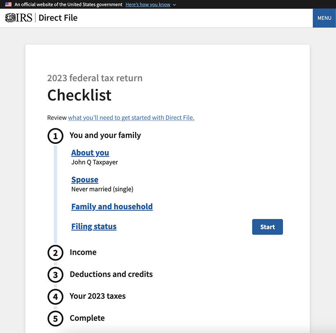Click the step 2 circle next to Income

coord(55,253)
